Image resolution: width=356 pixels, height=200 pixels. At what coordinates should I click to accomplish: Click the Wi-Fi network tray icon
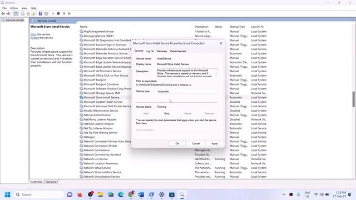pos(316,194)
